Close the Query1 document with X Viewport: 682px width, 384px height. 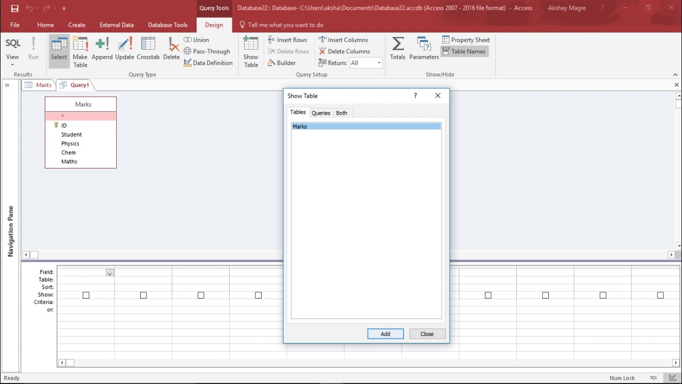pos(677,85)
